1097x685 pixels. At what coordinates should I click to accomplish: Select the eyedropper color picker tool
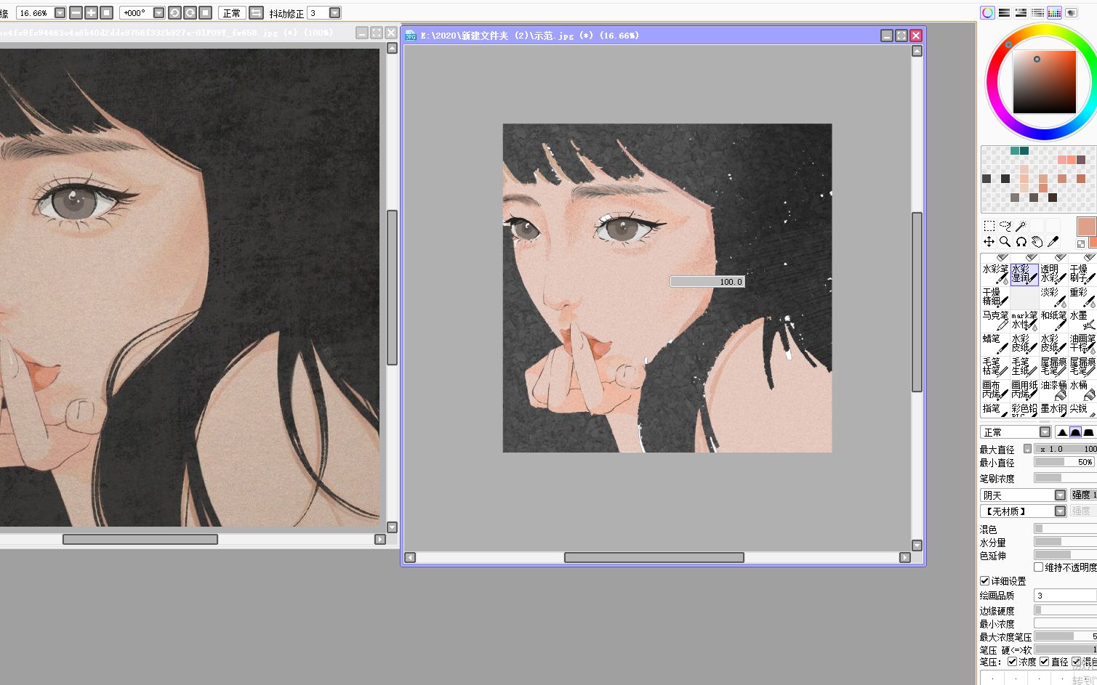pos(1053,242)
